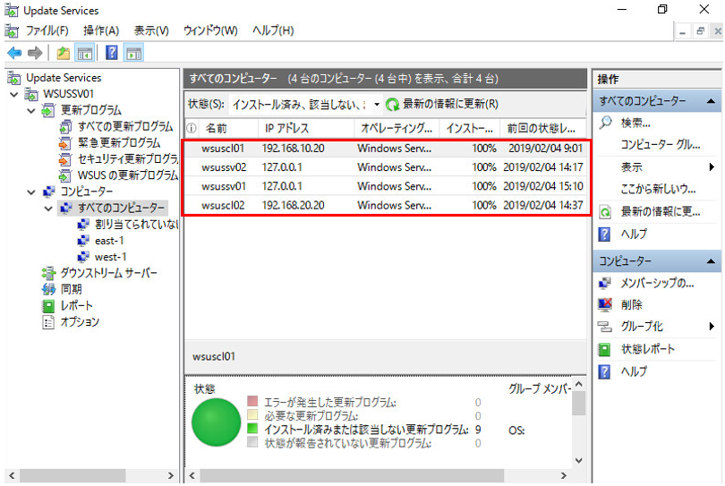The height and width of the screenshot is (486, 725).
Task: Collapse the 更新プログラム tree node
Action: (x=31, y=111)
